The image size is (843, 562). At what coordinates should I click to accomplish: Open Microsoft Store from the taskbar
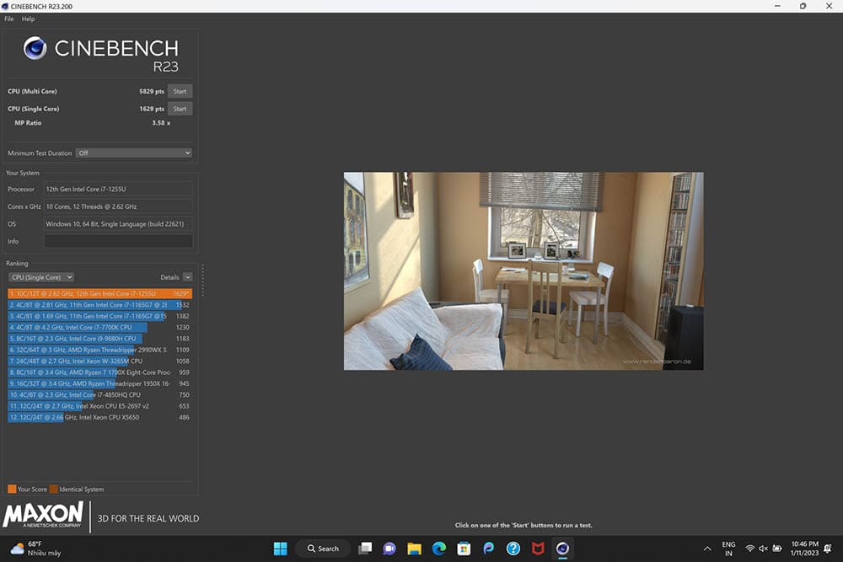(463, 549)
